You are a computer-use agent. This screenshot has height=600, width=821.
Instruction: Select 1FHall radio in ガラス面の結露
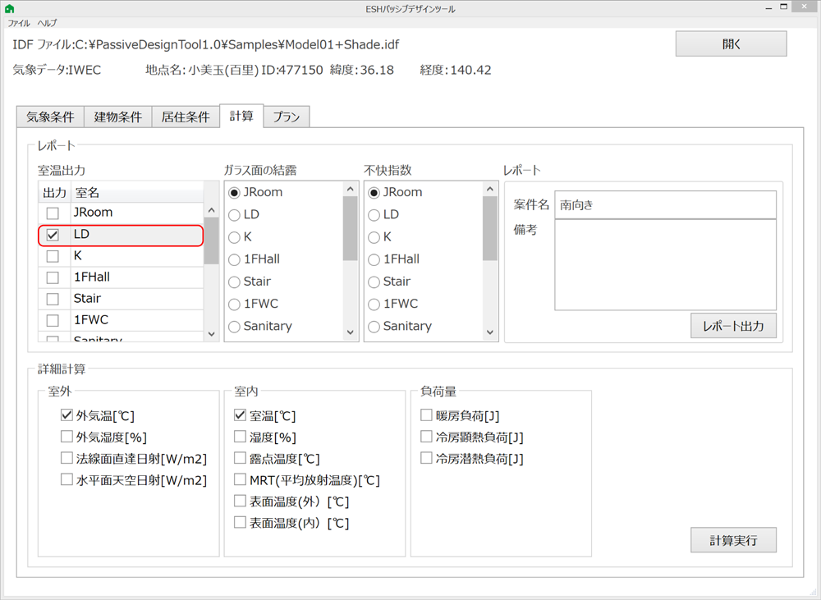coord(234,259)
